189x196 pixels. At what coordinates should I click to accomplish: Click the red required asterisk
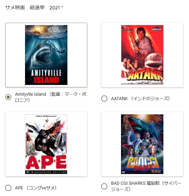pyautogui.click(x=62, y=7)
